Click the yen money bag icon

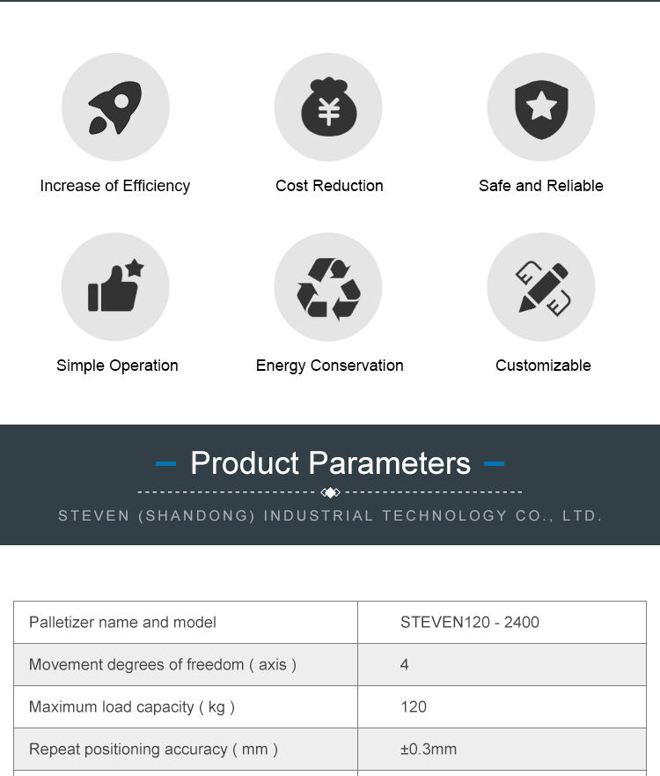328,107
